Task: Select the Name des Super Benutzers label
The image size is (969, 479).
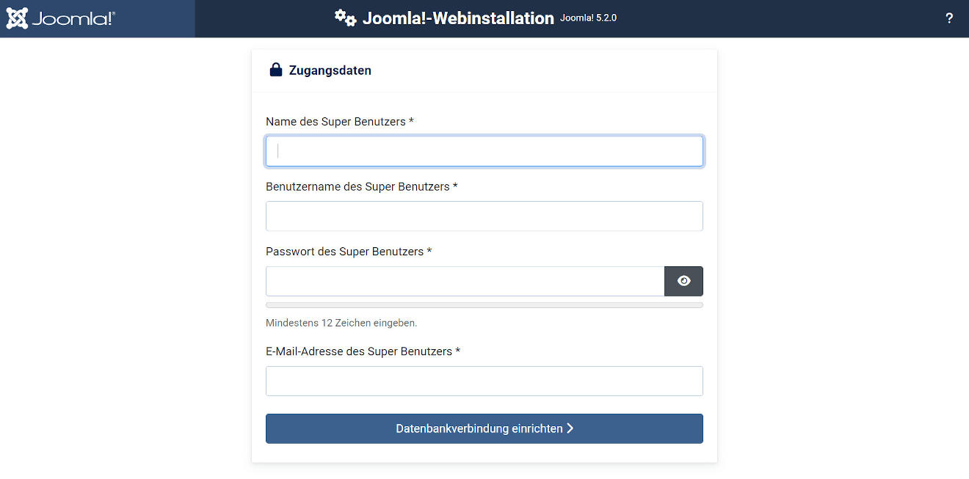Action: pyautogui.click(x=335, y=122)
